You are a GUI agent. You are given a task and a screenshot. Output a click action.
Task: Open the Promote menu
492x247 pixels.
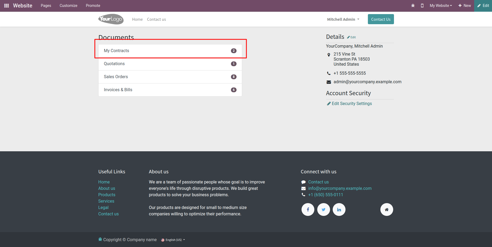click(93, 6)
